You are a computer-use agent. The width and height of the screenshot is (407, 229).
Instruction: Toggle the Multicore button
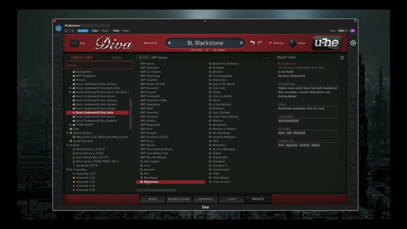(x=271, y=43)
